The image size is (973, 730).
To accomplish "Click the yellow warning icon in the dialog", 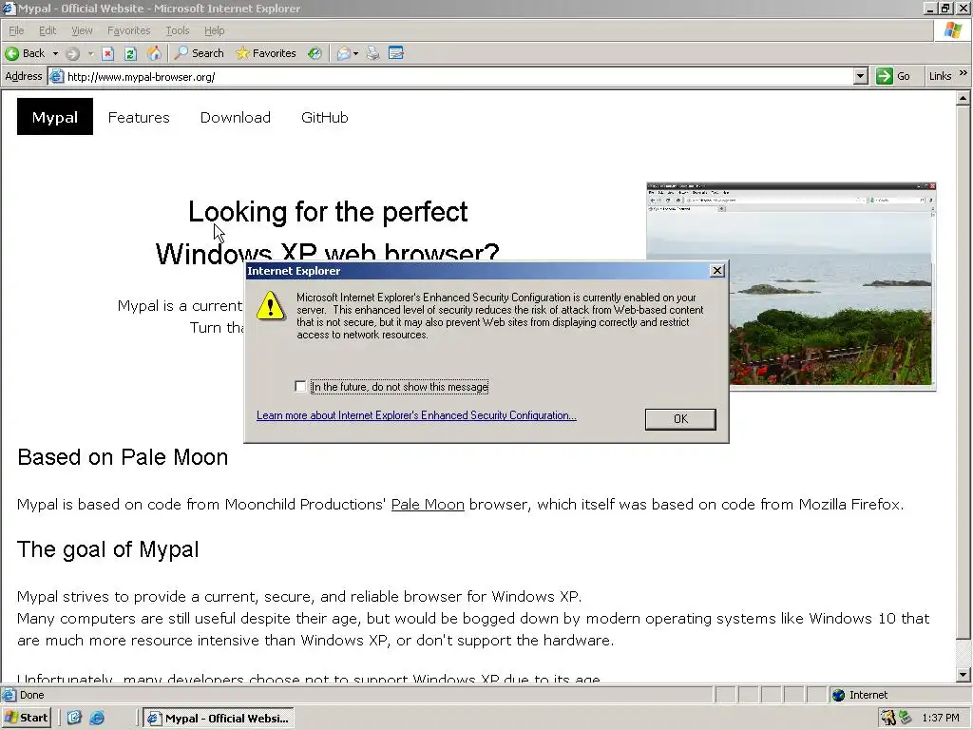I will coord(271,306).
